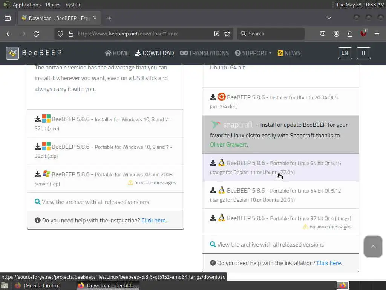Image resolution: width=386 pixels, height=290 pixels.
Task: Click the show desktop icon in taskbar
Action: 5,286
